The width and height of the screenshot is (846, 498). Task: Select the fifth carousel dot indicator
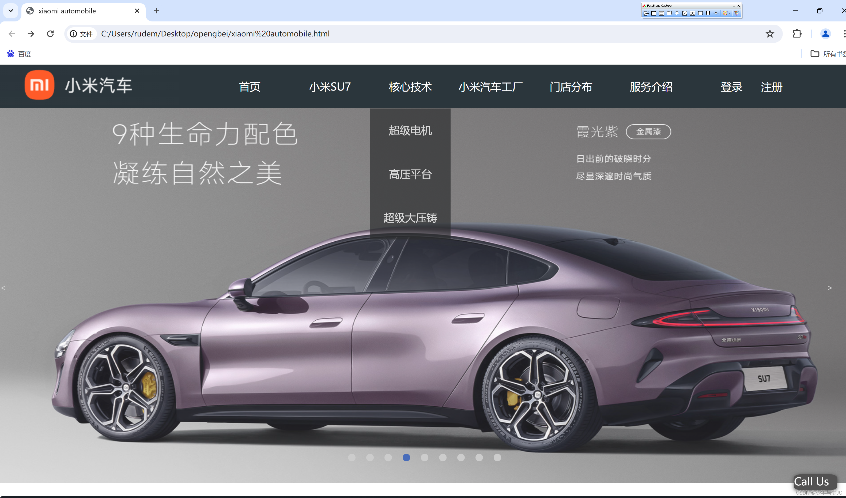tap(424, 457)
